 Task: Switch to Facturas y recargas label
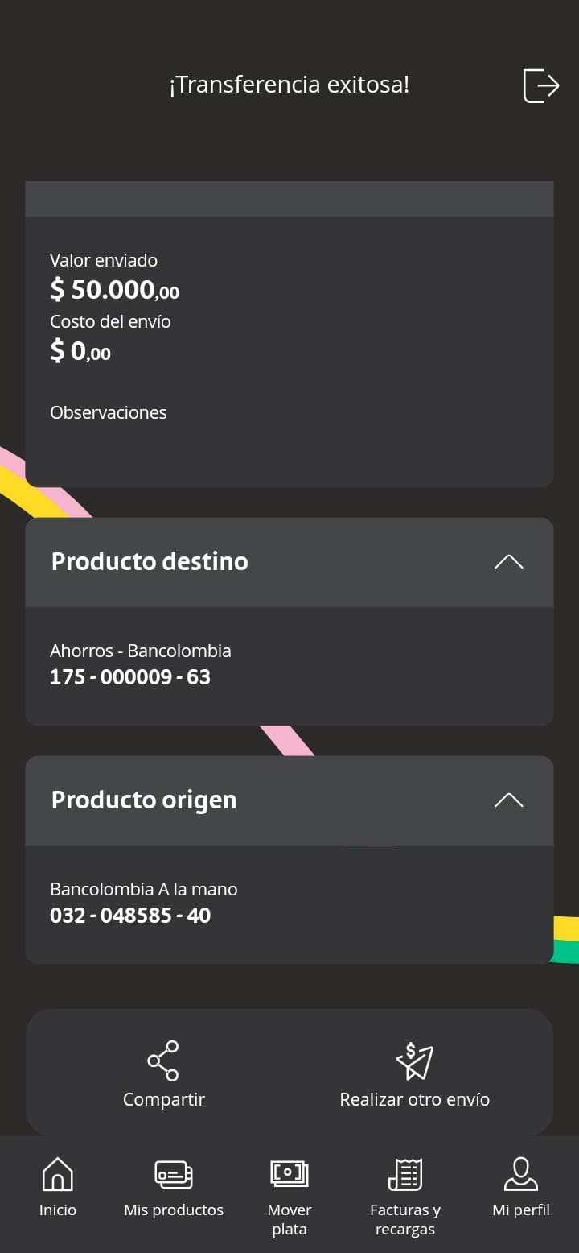[405, 1219]
